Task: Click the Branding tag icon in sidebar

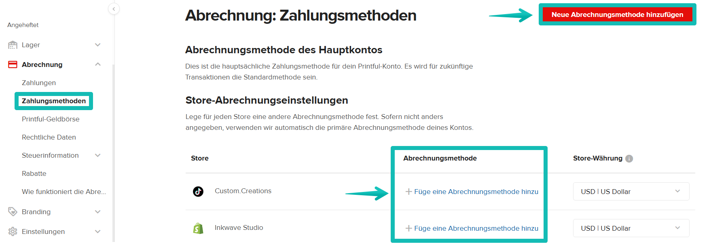Action: (12, 212)
